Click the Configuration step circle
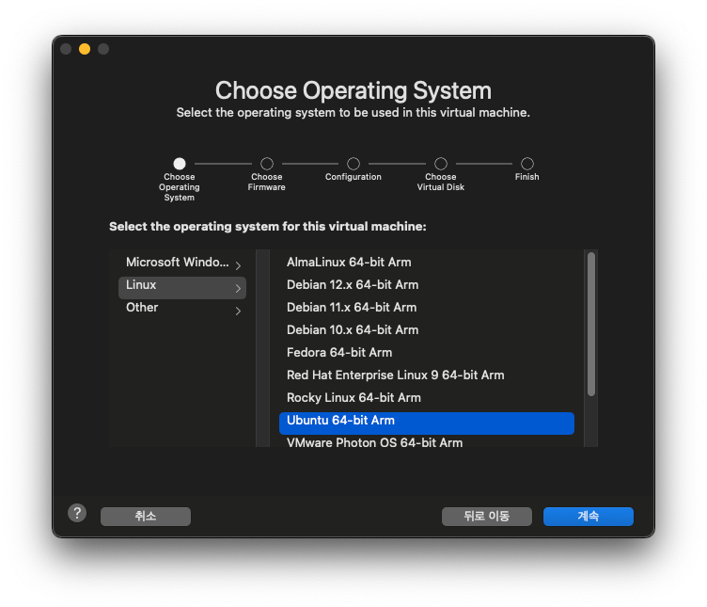This screenshot has height=607, width=707. tap(353, 164)
